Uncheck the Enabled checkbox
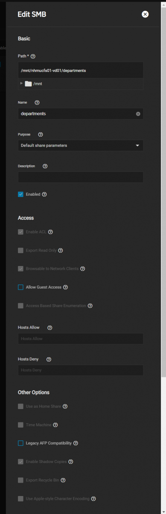 (x=20, y=194)
